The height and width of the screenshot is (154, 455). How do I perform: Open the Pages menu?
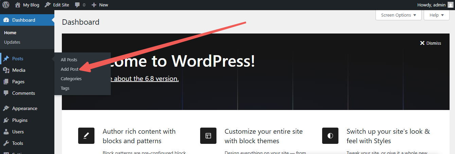tap(27, 82)
